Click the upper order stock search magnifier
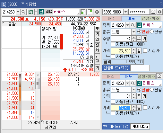The width and height of the screenshot is (163, 133). [x=133, y=25]
